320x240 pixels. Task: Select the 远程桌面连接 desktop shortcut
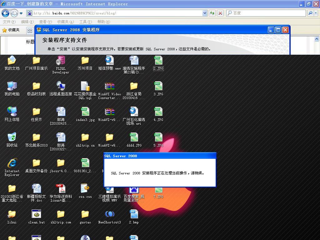click(x=61, y=87)
